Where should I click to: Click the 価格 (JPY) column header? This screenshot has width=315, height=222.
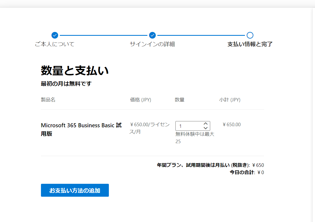pyautogui.click(x=140, y=100)
